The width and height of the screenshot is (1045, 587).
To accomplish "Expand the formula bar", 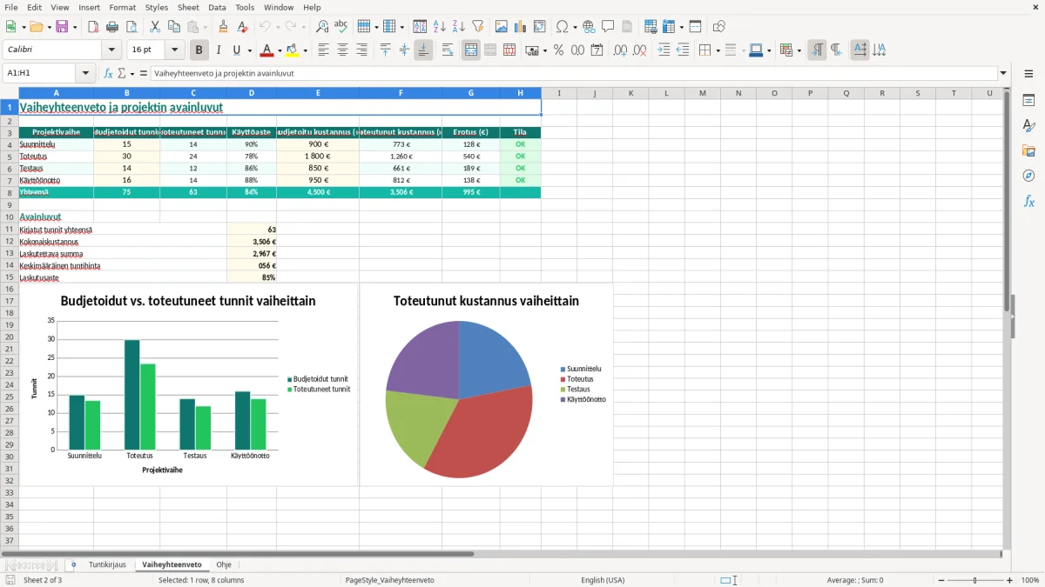I will click(1003, 73).
